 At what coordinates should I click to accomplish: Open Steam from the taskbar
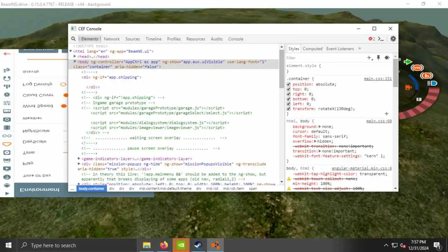tap(198, 245)
